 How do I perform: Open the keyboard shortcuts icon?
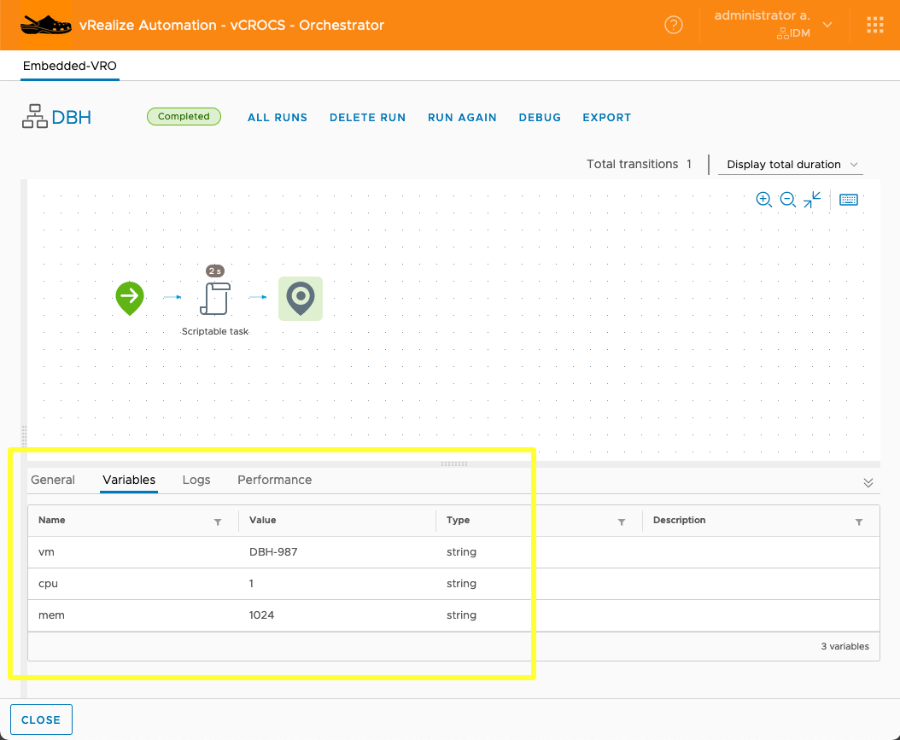pos(848,200)
